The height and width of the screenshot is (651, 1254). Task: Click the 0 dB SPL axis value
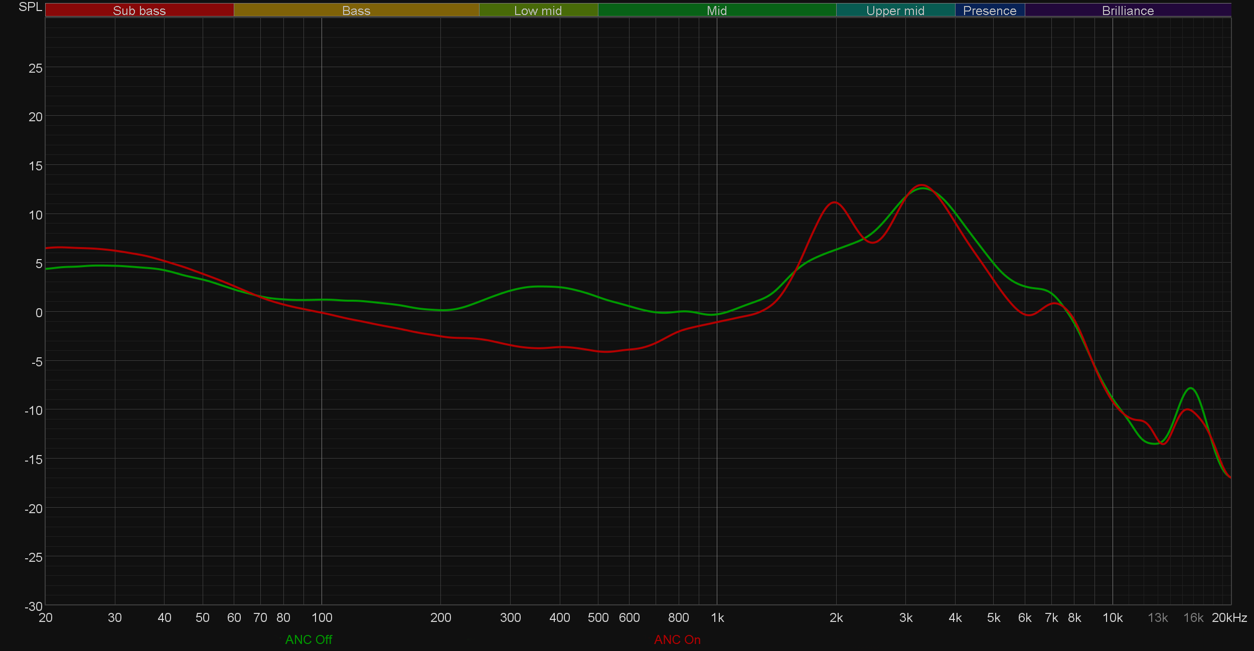(39, 313)
